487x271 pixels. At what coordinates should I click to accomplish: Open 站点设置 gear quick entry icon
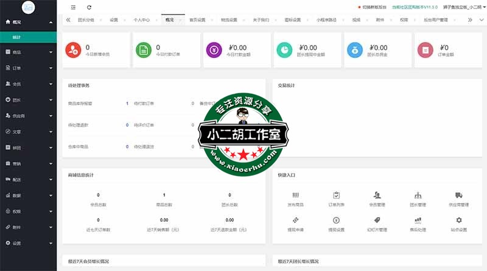(459, 220)
